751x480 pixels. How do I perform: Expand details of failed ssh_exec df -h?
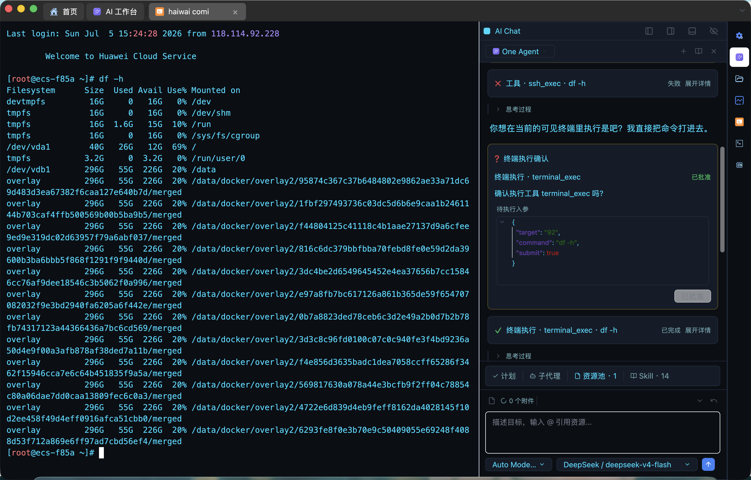pos(698,84)
